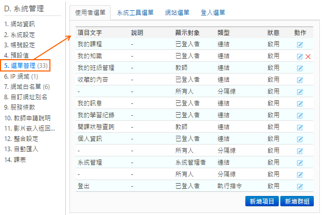The height and width of the screenshot is (215, 322).
Task: Open 網站資訊 in the sidebar
Action: tap(22, 24)
